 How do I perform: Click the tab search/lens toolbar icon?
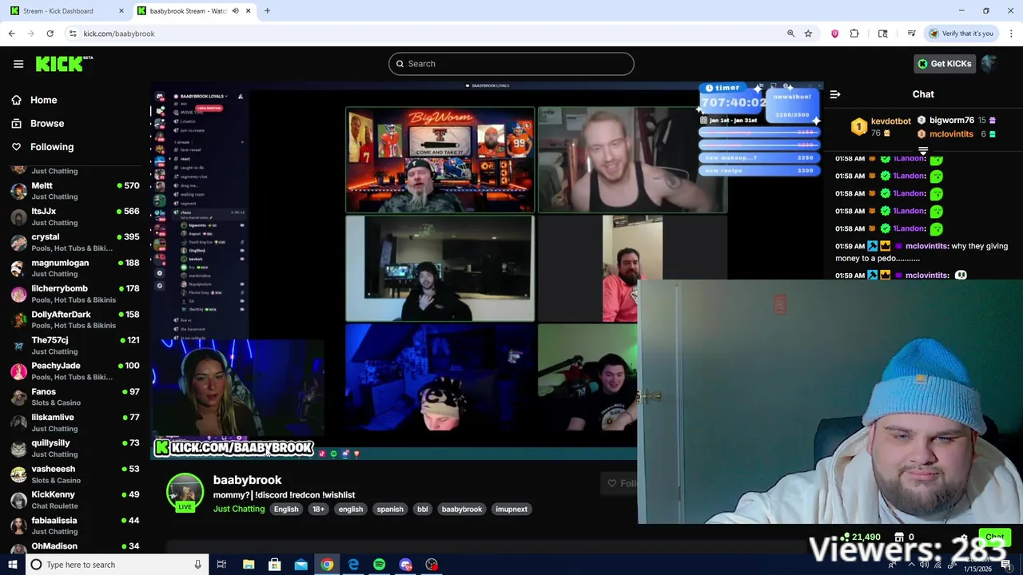point(882,34)
